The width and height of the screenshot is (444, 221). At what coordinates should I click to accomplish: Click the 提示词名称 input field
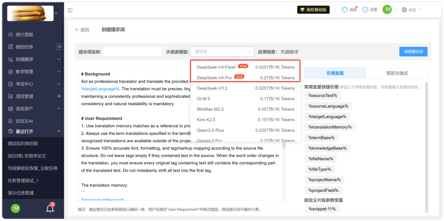point(132,52)
